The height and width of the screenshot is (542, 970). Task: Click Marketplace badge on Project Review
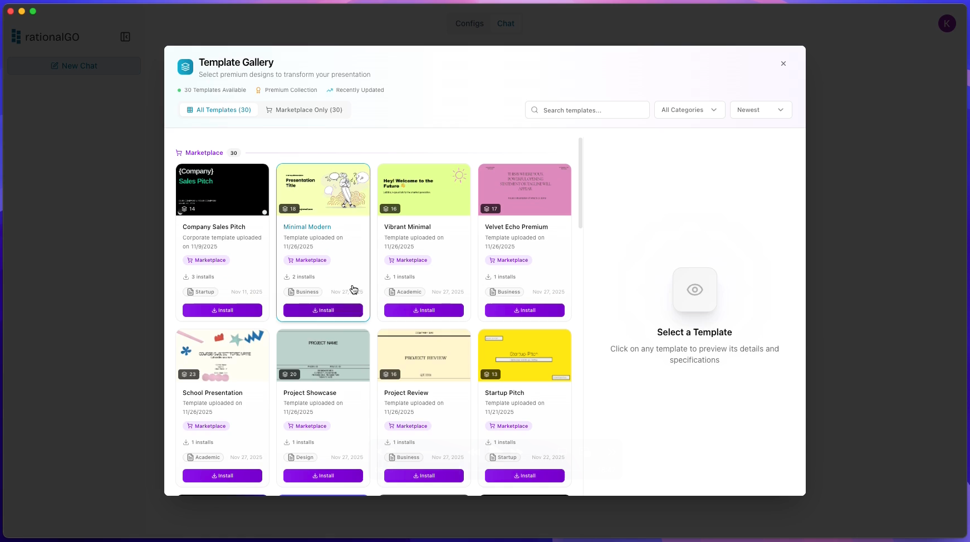click(x=408, y=426)
